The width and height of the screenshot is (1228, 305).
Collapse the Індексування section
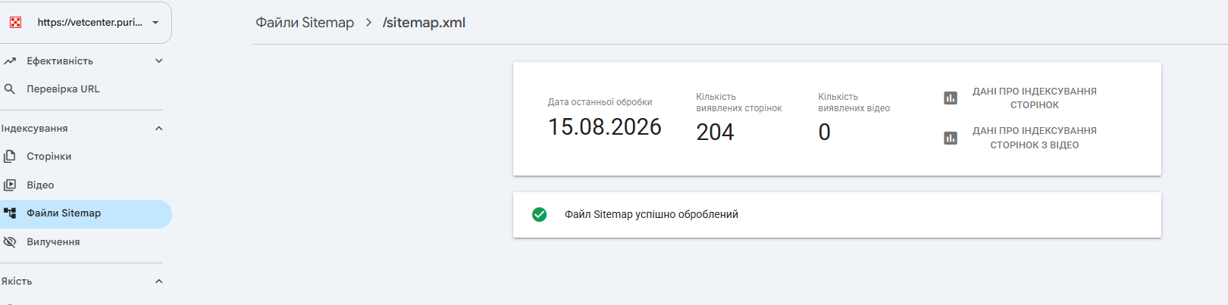pos(158,129)
